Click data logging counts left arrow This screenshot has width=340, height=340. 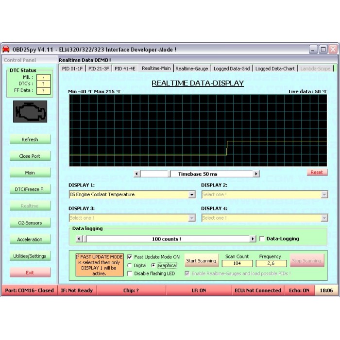79,239
